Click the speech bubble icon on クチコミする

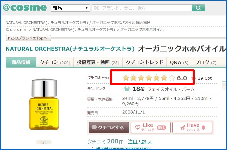pos(94,127)
